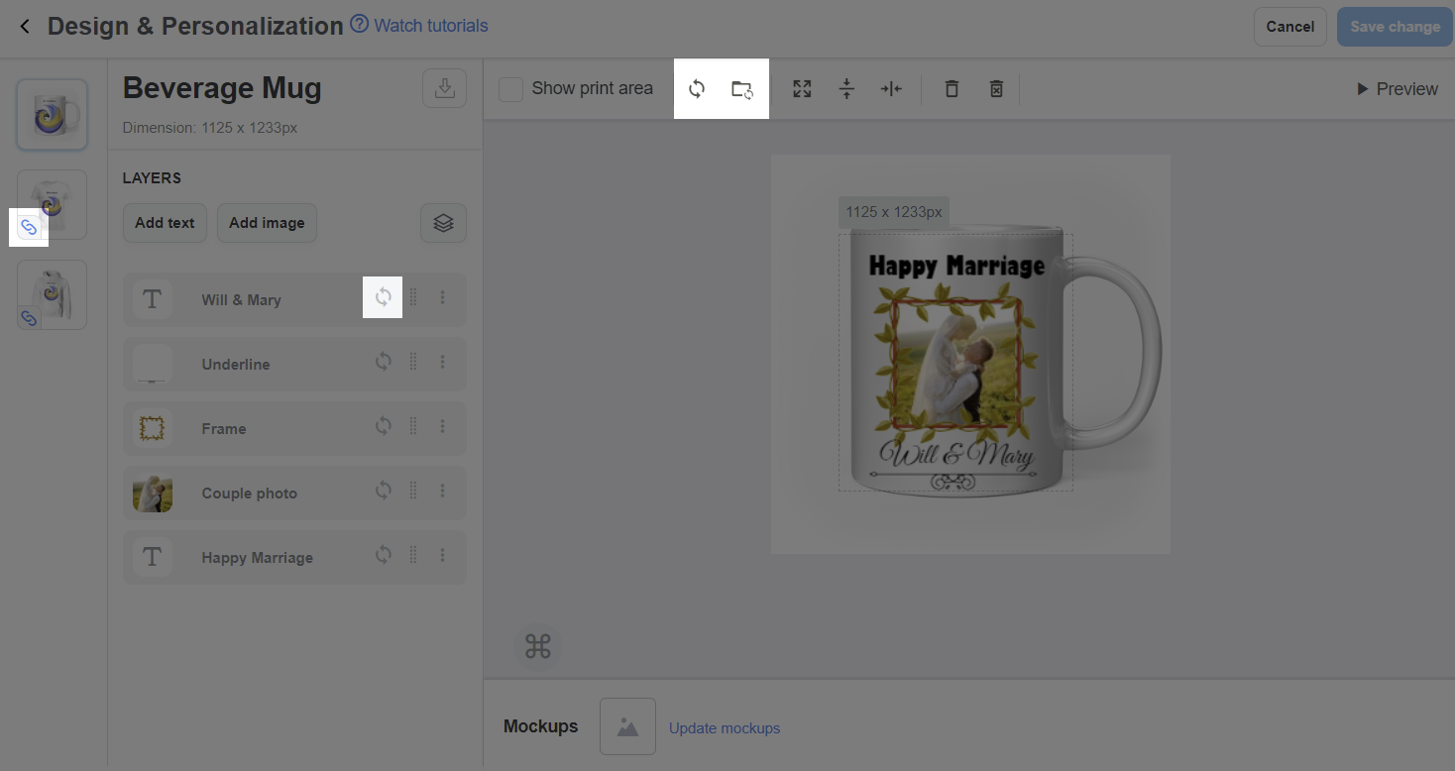The width and height of the screenshot is (1455, 771).
Task: Click the mockup image placeholder
Action: [627, 726]
